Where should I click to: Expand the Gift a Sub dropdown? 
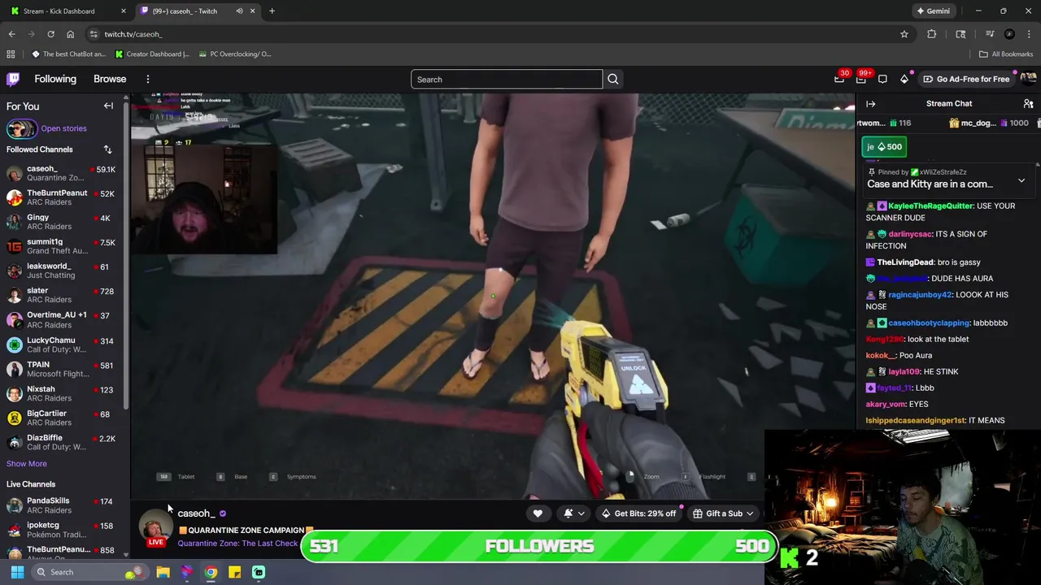(750, 513)
